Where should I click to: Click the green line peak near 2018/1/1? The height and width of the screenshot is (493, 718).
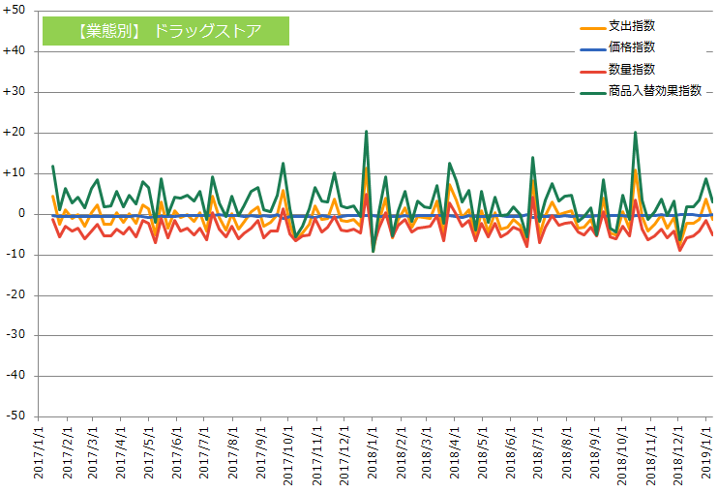366,132
